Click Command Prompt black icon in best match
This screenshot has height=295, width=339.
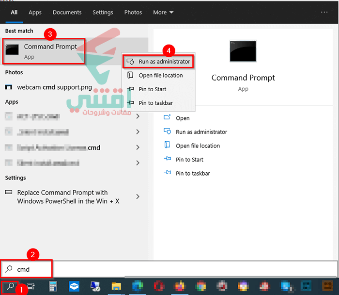click(12, 49)
